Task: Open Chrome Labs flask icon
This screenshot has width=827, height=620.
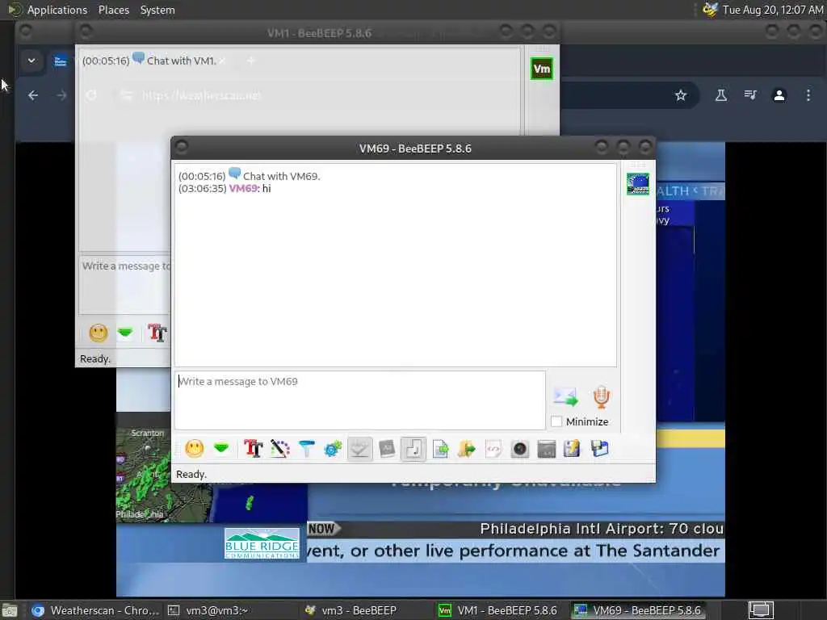Action: (721, 95)
